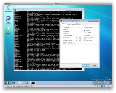The image size is (116, 93).
Task: Select the Command Prompt taskbar button
Action: point(33,83)
